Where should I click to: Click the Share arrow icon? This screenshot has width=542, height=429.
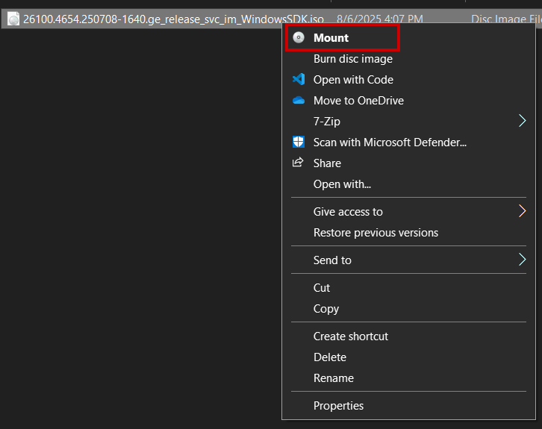click(299, 163)
